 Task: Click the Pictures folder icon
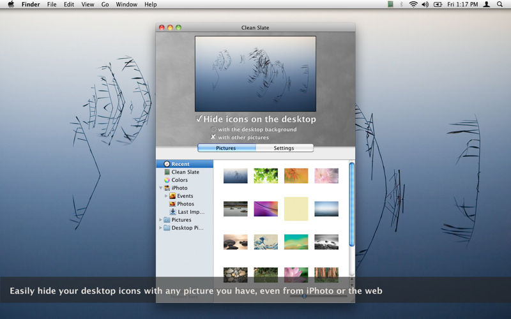point(167,219)
